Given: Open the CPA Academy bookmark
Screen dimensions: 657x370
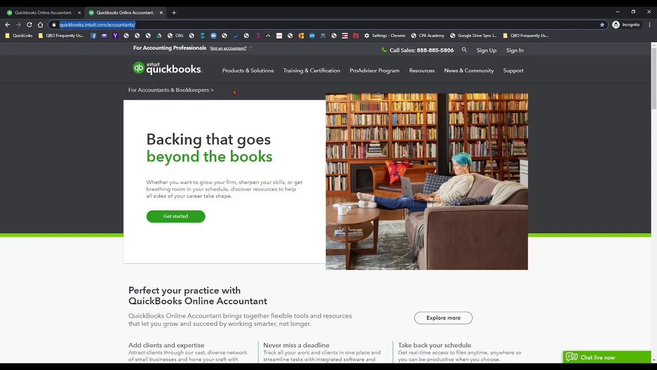Looking at the screenshot, I should pyautogui.click(x=428, y=35).
